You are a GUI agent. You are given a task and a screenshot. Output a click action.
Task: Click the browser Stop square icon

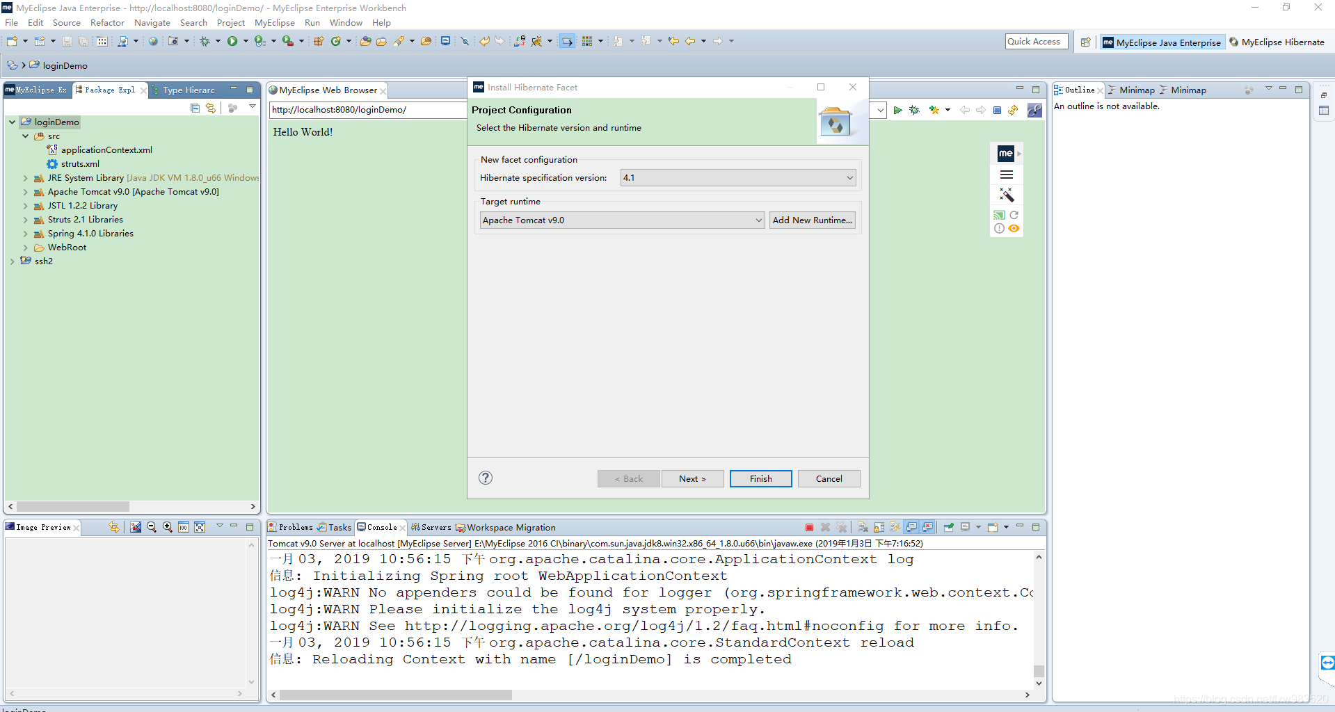pos(997,110)
